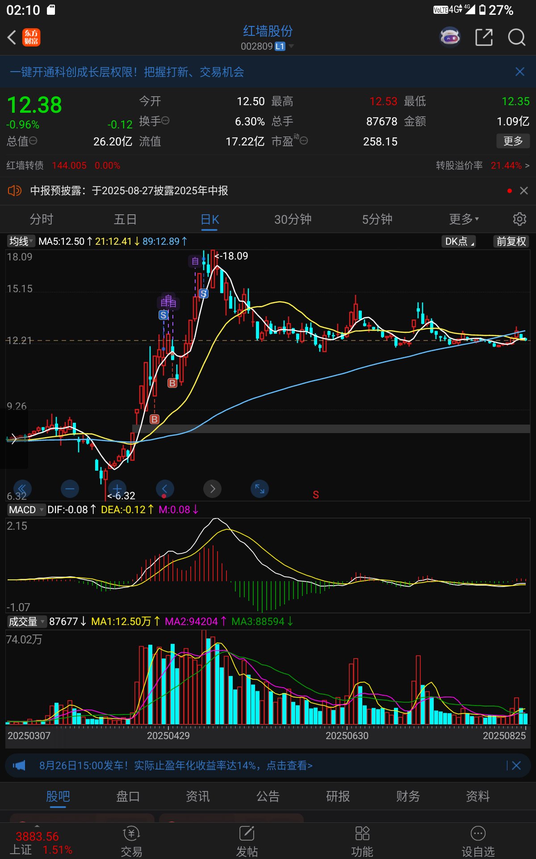The image size is (536, 859).
Task: Open the 中报预披露 notice text
Action: tap(129, 191)
